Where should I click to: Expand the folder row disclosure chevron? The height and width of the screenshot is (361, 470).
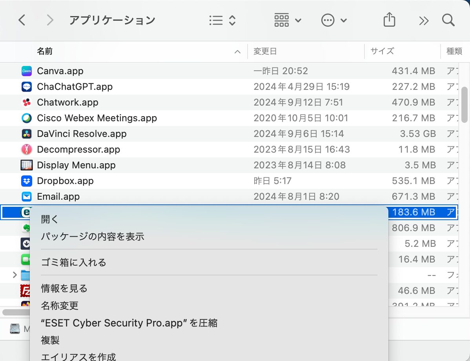tap(15, 275)
